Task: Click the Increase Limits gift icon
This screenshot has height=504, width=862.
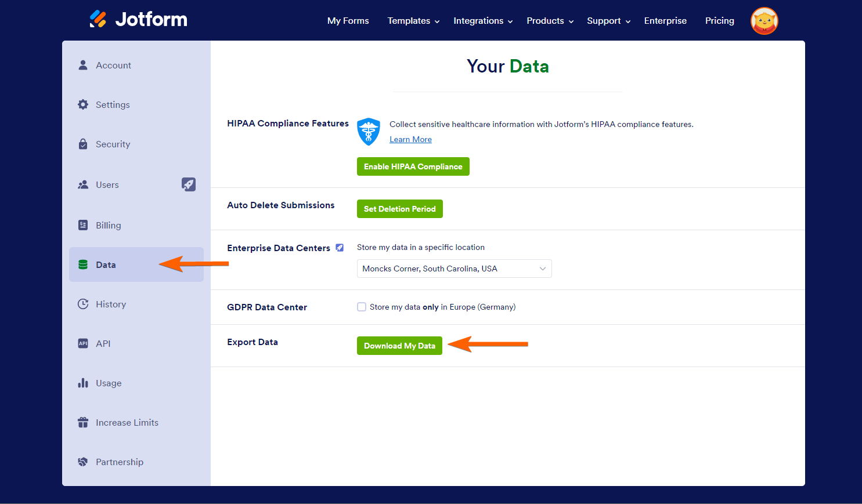Action: pos(83,422)
